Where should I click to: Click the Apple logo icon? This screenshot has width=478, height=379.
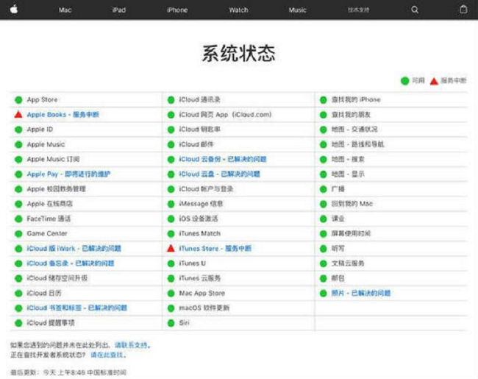[x=13, y=10]
